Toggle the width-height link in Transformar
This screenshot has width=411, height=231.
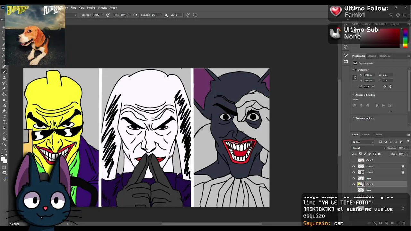[x=355, y=78]
